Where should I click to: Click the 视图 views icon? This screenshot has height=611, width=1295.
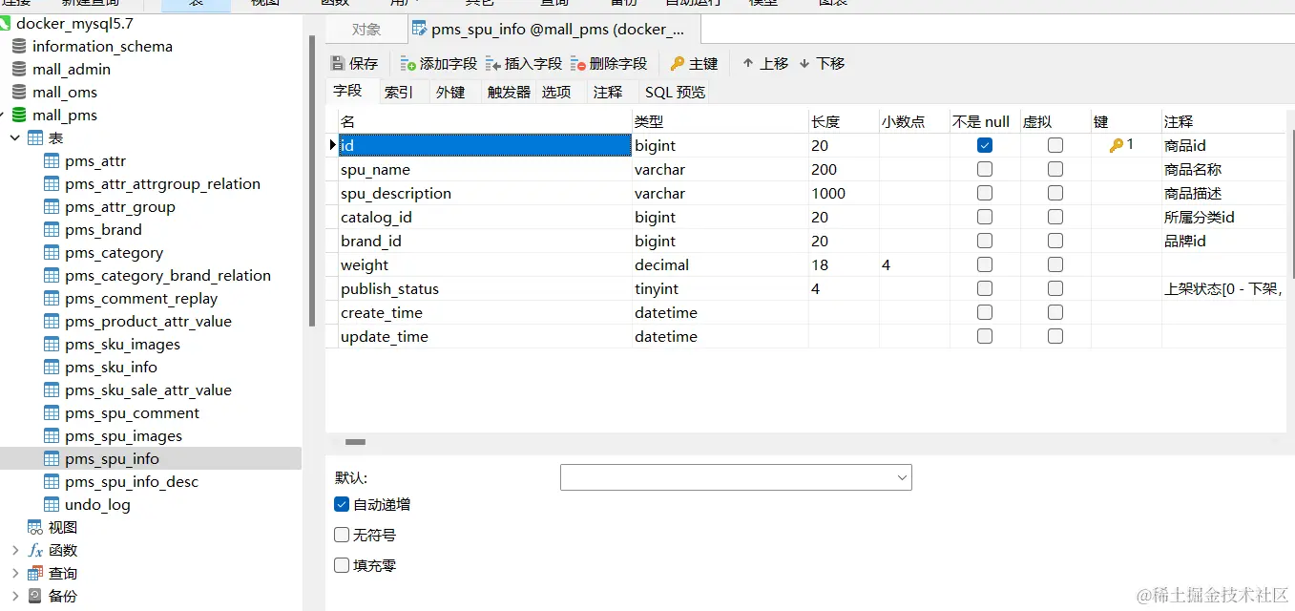point(35,527)
